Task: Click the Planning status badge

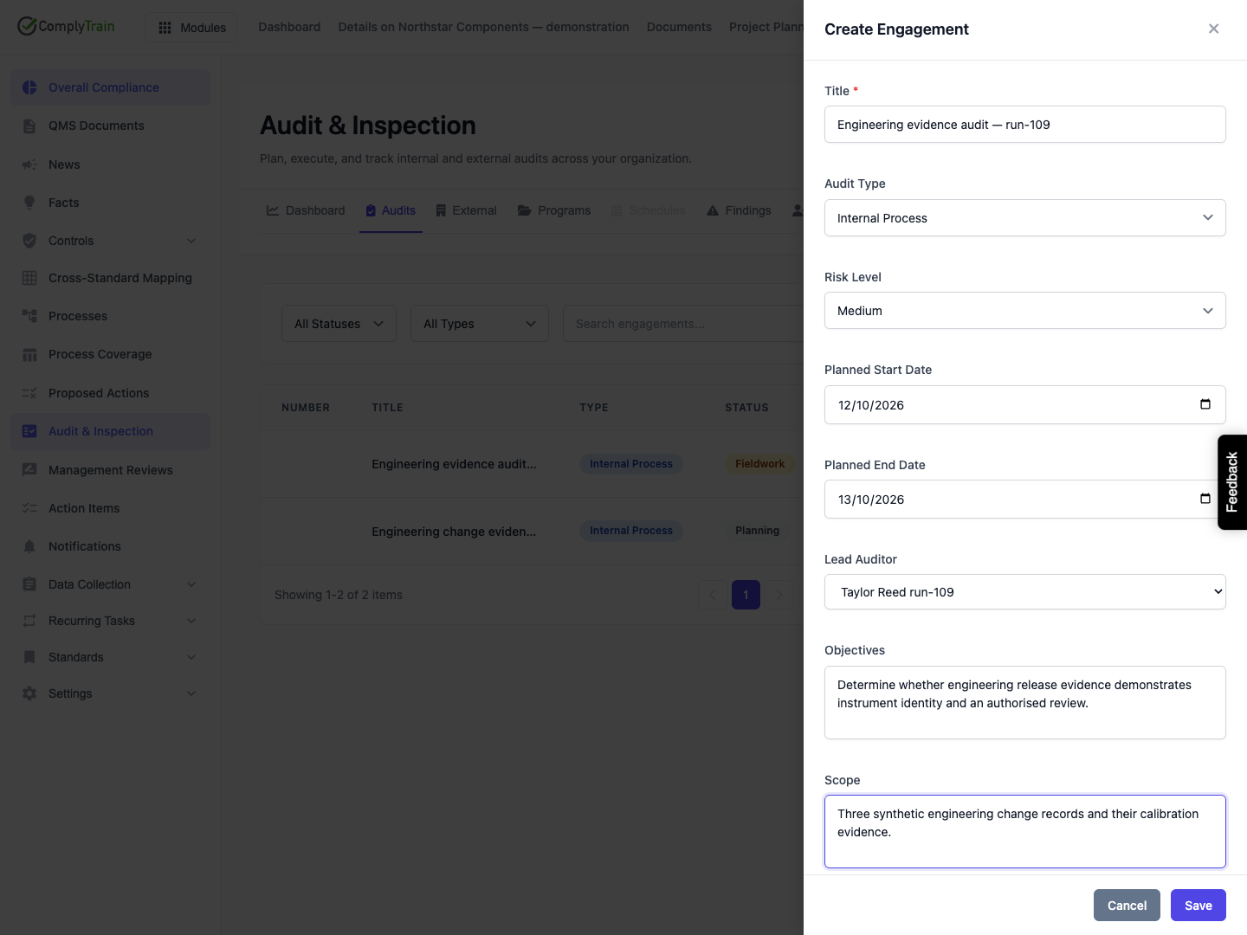Action: point(757,531)
